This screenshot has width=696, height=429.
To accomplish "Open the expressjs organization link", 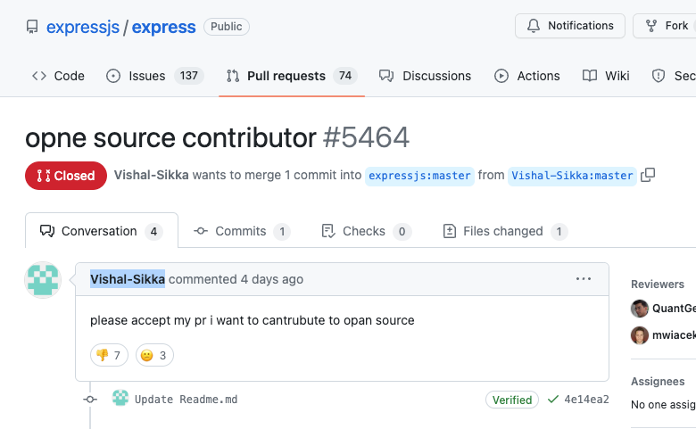I will (x=82, y=27).
